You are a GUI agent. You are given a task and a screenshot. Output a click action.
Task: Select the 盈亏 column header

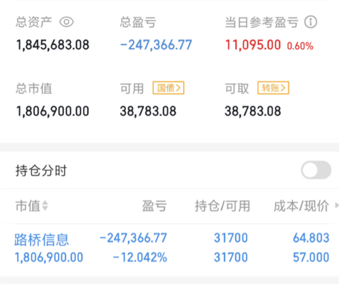click(x=154, y=206)
